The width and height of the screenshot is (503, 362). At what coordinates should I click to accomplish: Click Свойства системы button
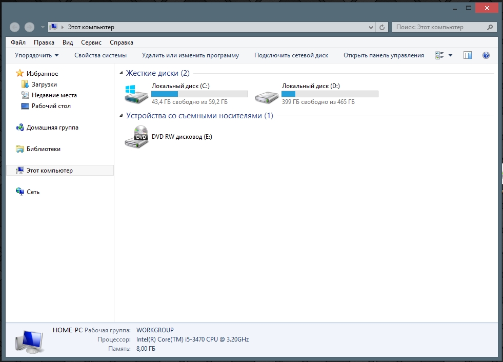point(100,55)
